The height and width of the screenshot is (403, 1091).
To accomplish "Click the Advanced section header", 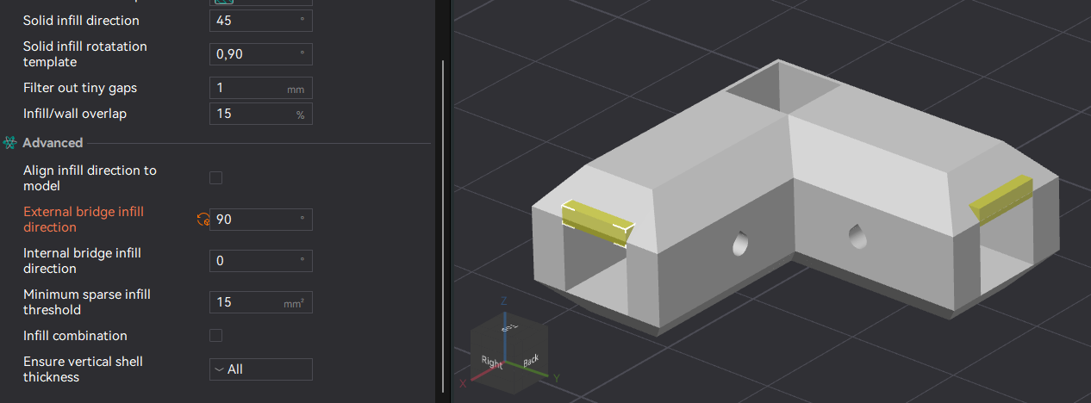I will (53, 143).
